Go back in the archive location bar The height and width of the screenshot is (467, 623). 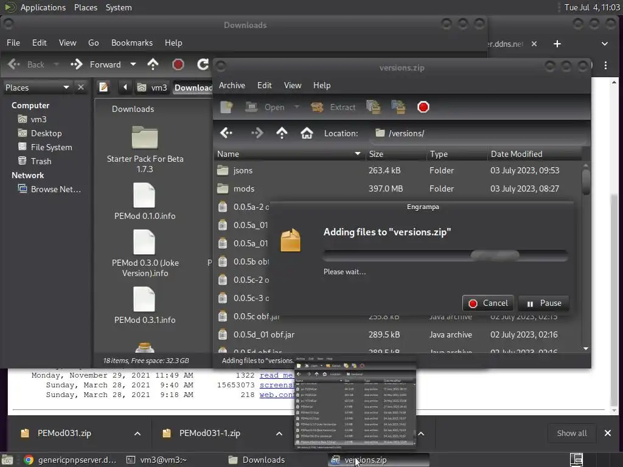226,133
